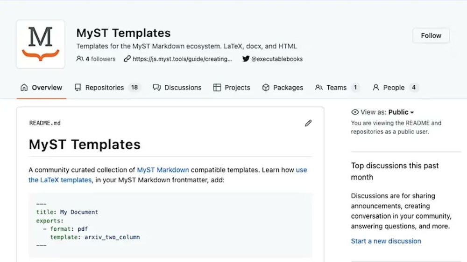Screen dimensions: 467x262
Task: View the 4 followers list
Action: coord(100,59)
